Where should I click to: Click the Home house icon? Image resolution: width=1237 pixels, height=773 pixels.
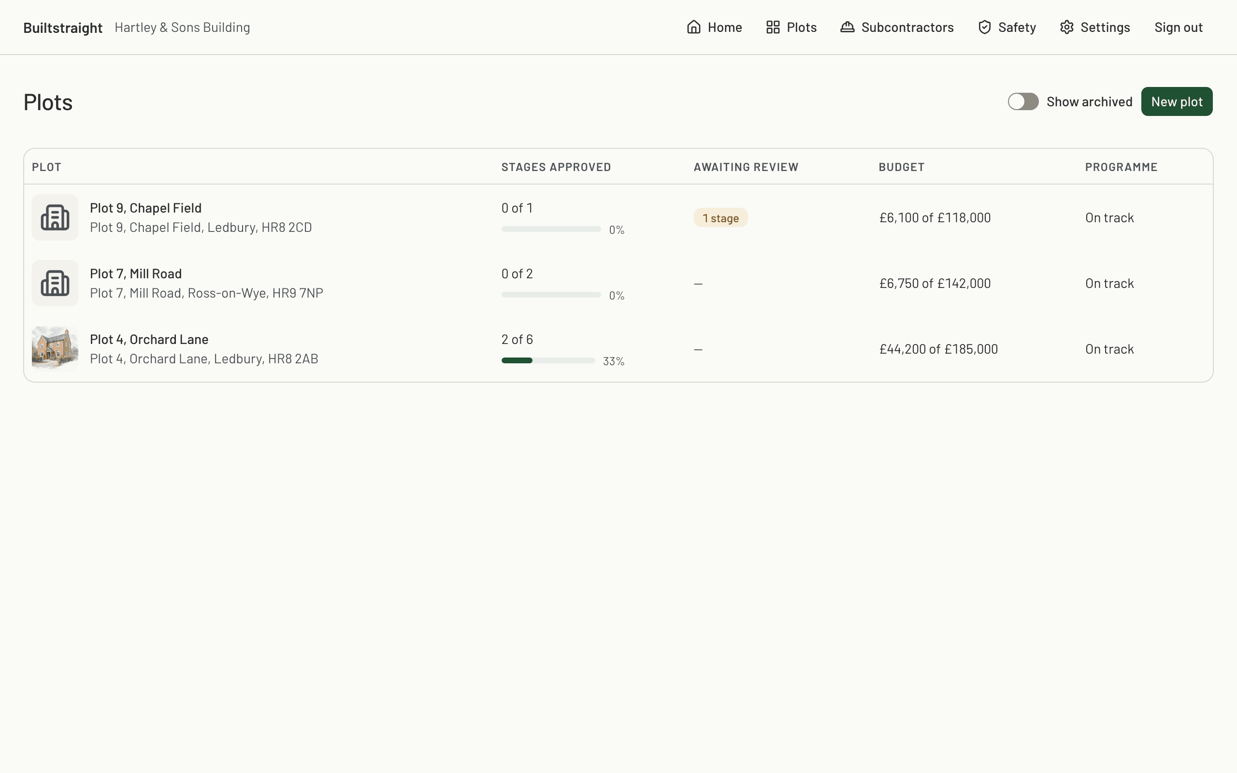694,27
